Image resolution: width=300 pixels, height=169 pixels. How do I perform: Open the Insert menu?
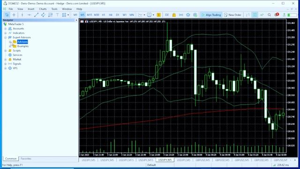(x=31, y=9)
